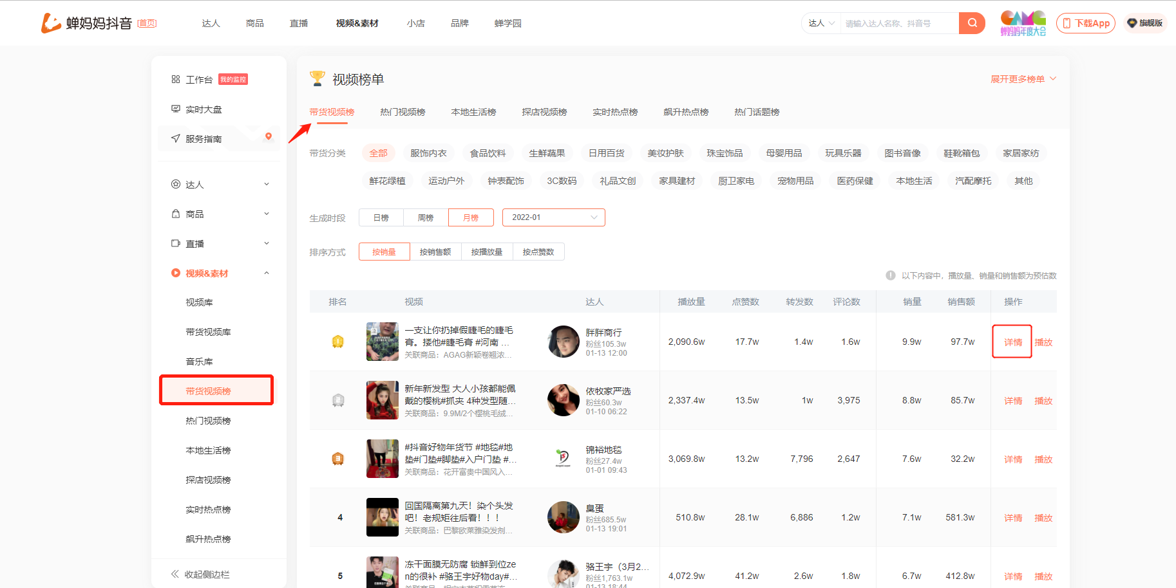
Task: Expand the 商品 sidebar section chevron
Action: coord(267,214)
